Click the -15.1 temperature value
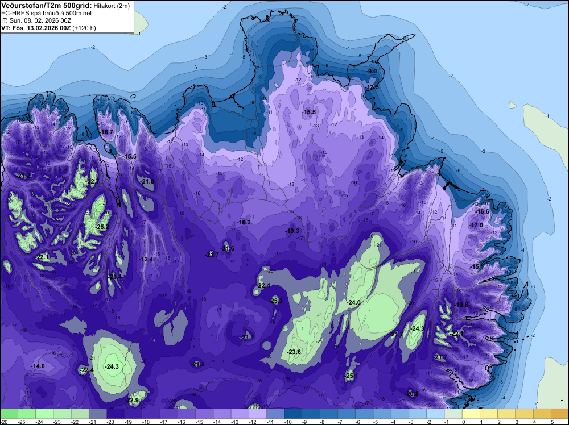569x425 pixels. (476, 266)
